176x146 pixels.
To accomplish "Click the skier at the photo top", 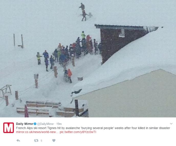I will 83,12.
